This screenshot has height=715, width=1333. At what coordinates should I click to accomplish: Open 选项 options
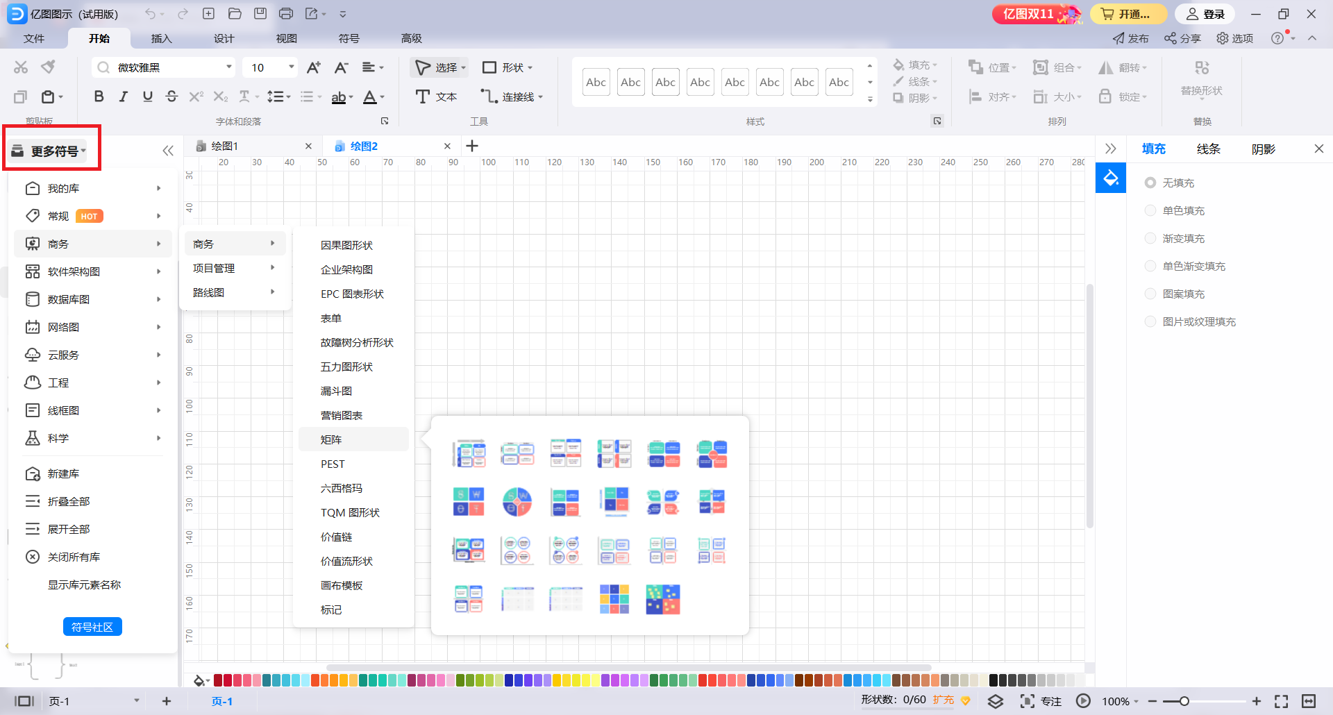point(1234,38)
